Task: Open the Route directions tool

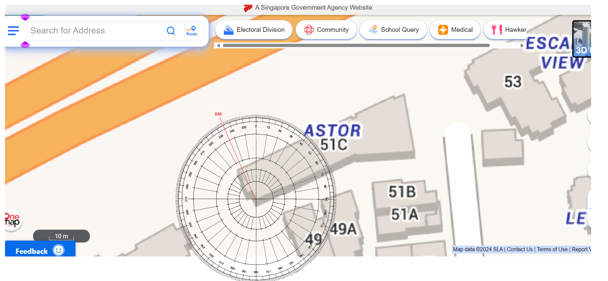Action: (192, 31)
